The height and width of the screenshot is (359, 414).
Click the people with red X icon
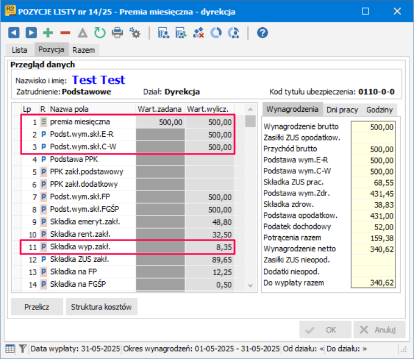pos(198,33)
